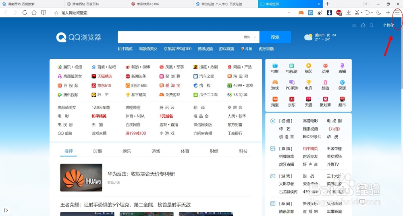Screen dimensions: 403x216
Task: Reload the page with the refresh icon
Action: (25, 12)
